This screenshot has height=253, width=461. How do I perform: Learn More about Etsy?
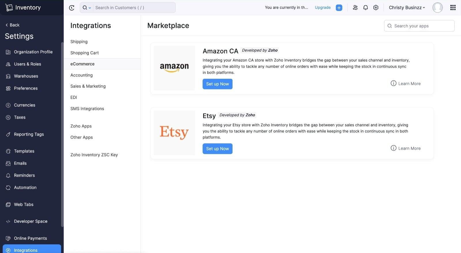point(405,148)
